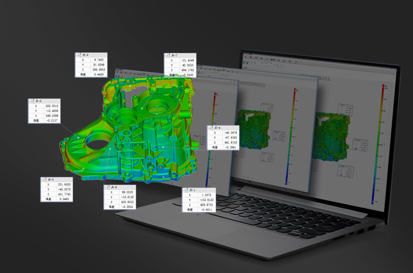Image resolution: width=413 pixels, height=273 pixels.
Task: Click deviation value -0.3003 in 点-6 label
Action: pos(126,207)
